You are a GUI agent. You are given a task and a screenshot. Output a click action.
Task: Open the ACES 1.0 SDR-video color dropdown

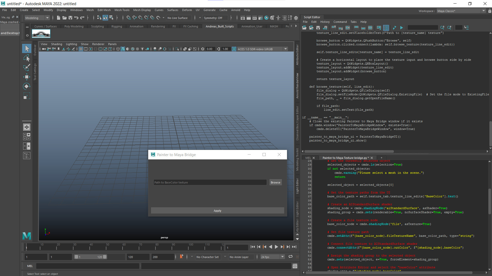(285, 49)
